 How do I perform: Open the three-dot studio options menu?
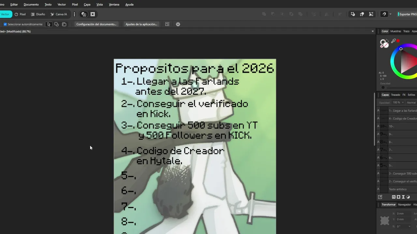click(x=74, y=14)
